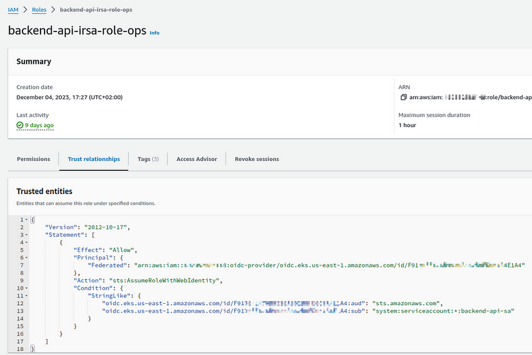Collapse the Principal block at line 6

[26, 257]
